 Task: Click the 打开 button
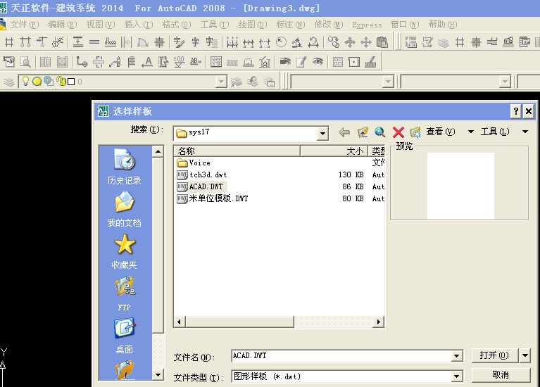pos(494,355)
